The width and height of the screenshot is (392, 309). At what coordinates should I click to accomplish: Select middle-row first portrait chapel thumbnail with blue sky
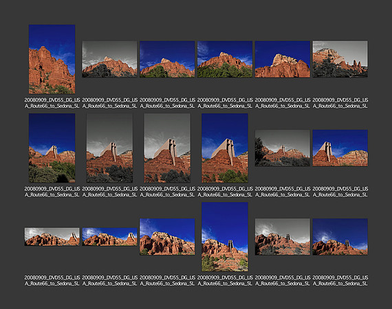52,148
